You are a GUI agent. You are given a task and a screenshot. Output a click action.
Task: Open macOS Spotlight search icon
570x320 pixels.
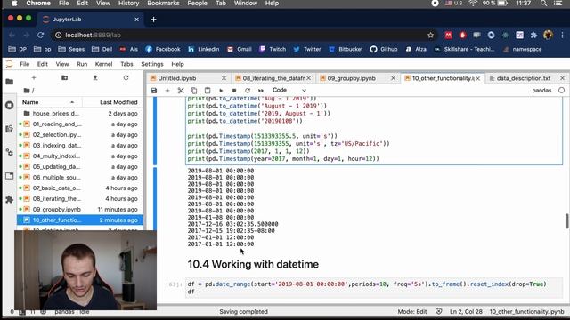543,4
